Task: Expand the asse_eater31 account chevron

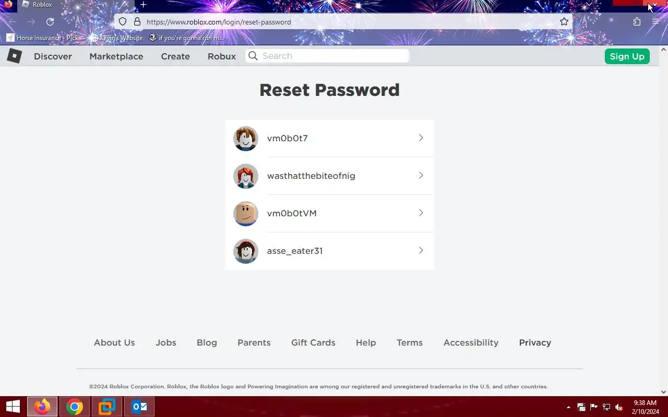Action: (421, 250)
